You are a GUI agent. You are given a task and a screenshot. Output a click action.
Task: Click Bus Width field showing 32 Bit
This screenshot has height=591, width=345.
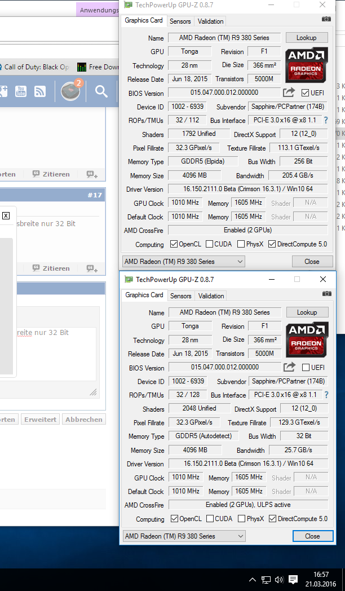pyautogui.click(x=304, y=436)
